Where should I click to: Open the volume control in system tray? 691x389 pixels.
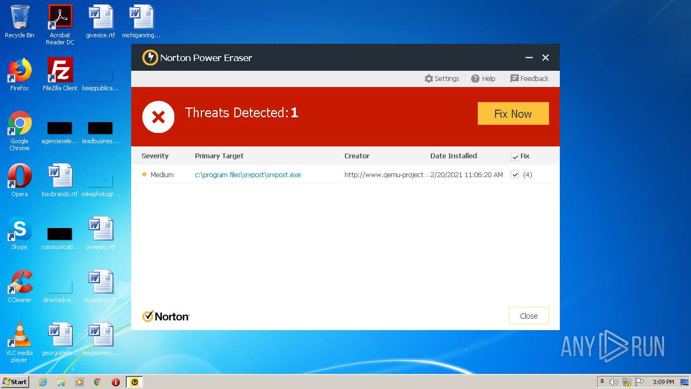(614, 382)
